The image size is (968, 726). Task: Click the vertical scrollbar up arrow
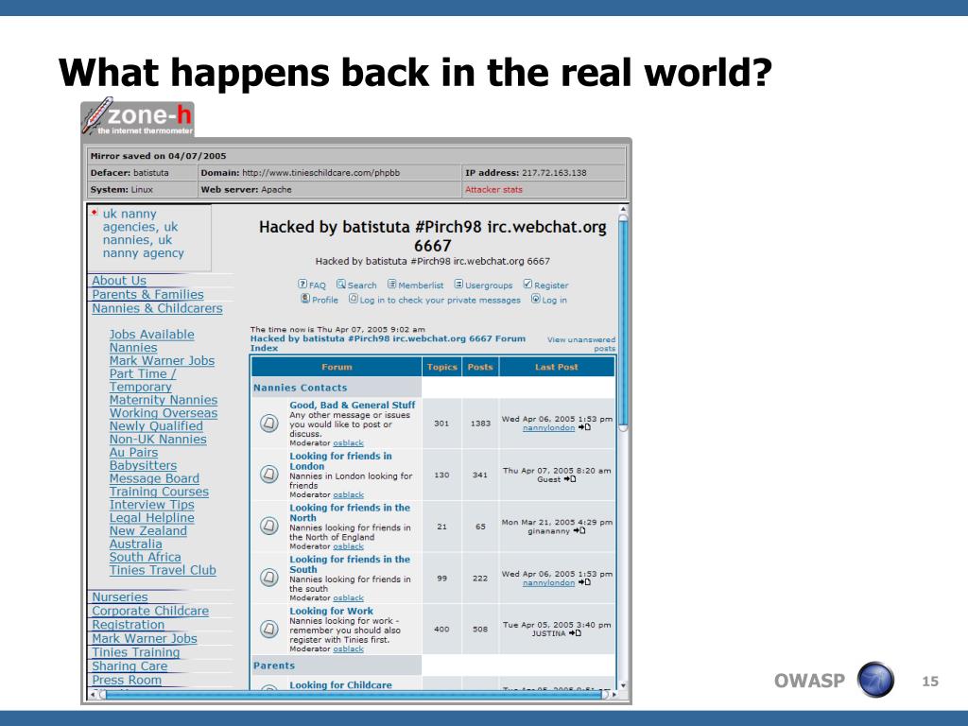[623, 209]
